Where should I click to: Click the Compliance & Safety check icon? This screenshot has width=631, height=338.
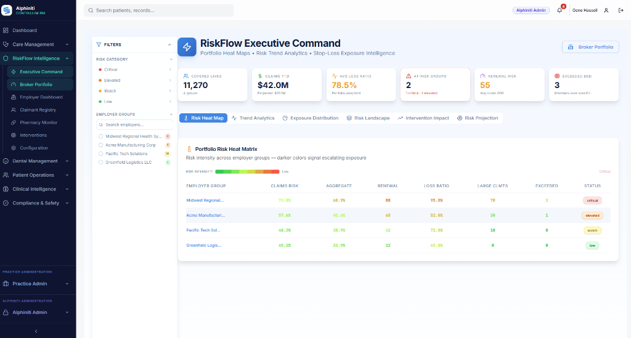(6, 203)
